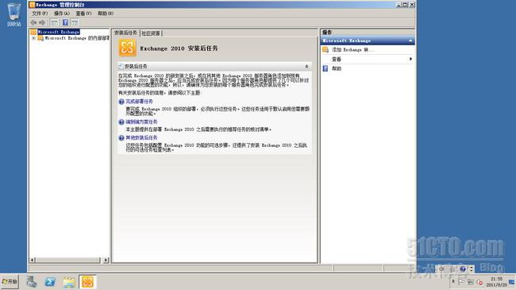Click the Exchange icon in title bar
Screen dimensions: 516x290
(x=32, y=5)
